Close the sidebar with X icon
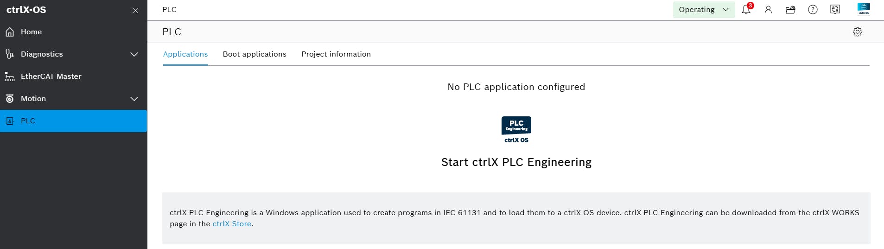The image size is (884, 249). click(135, 10)
